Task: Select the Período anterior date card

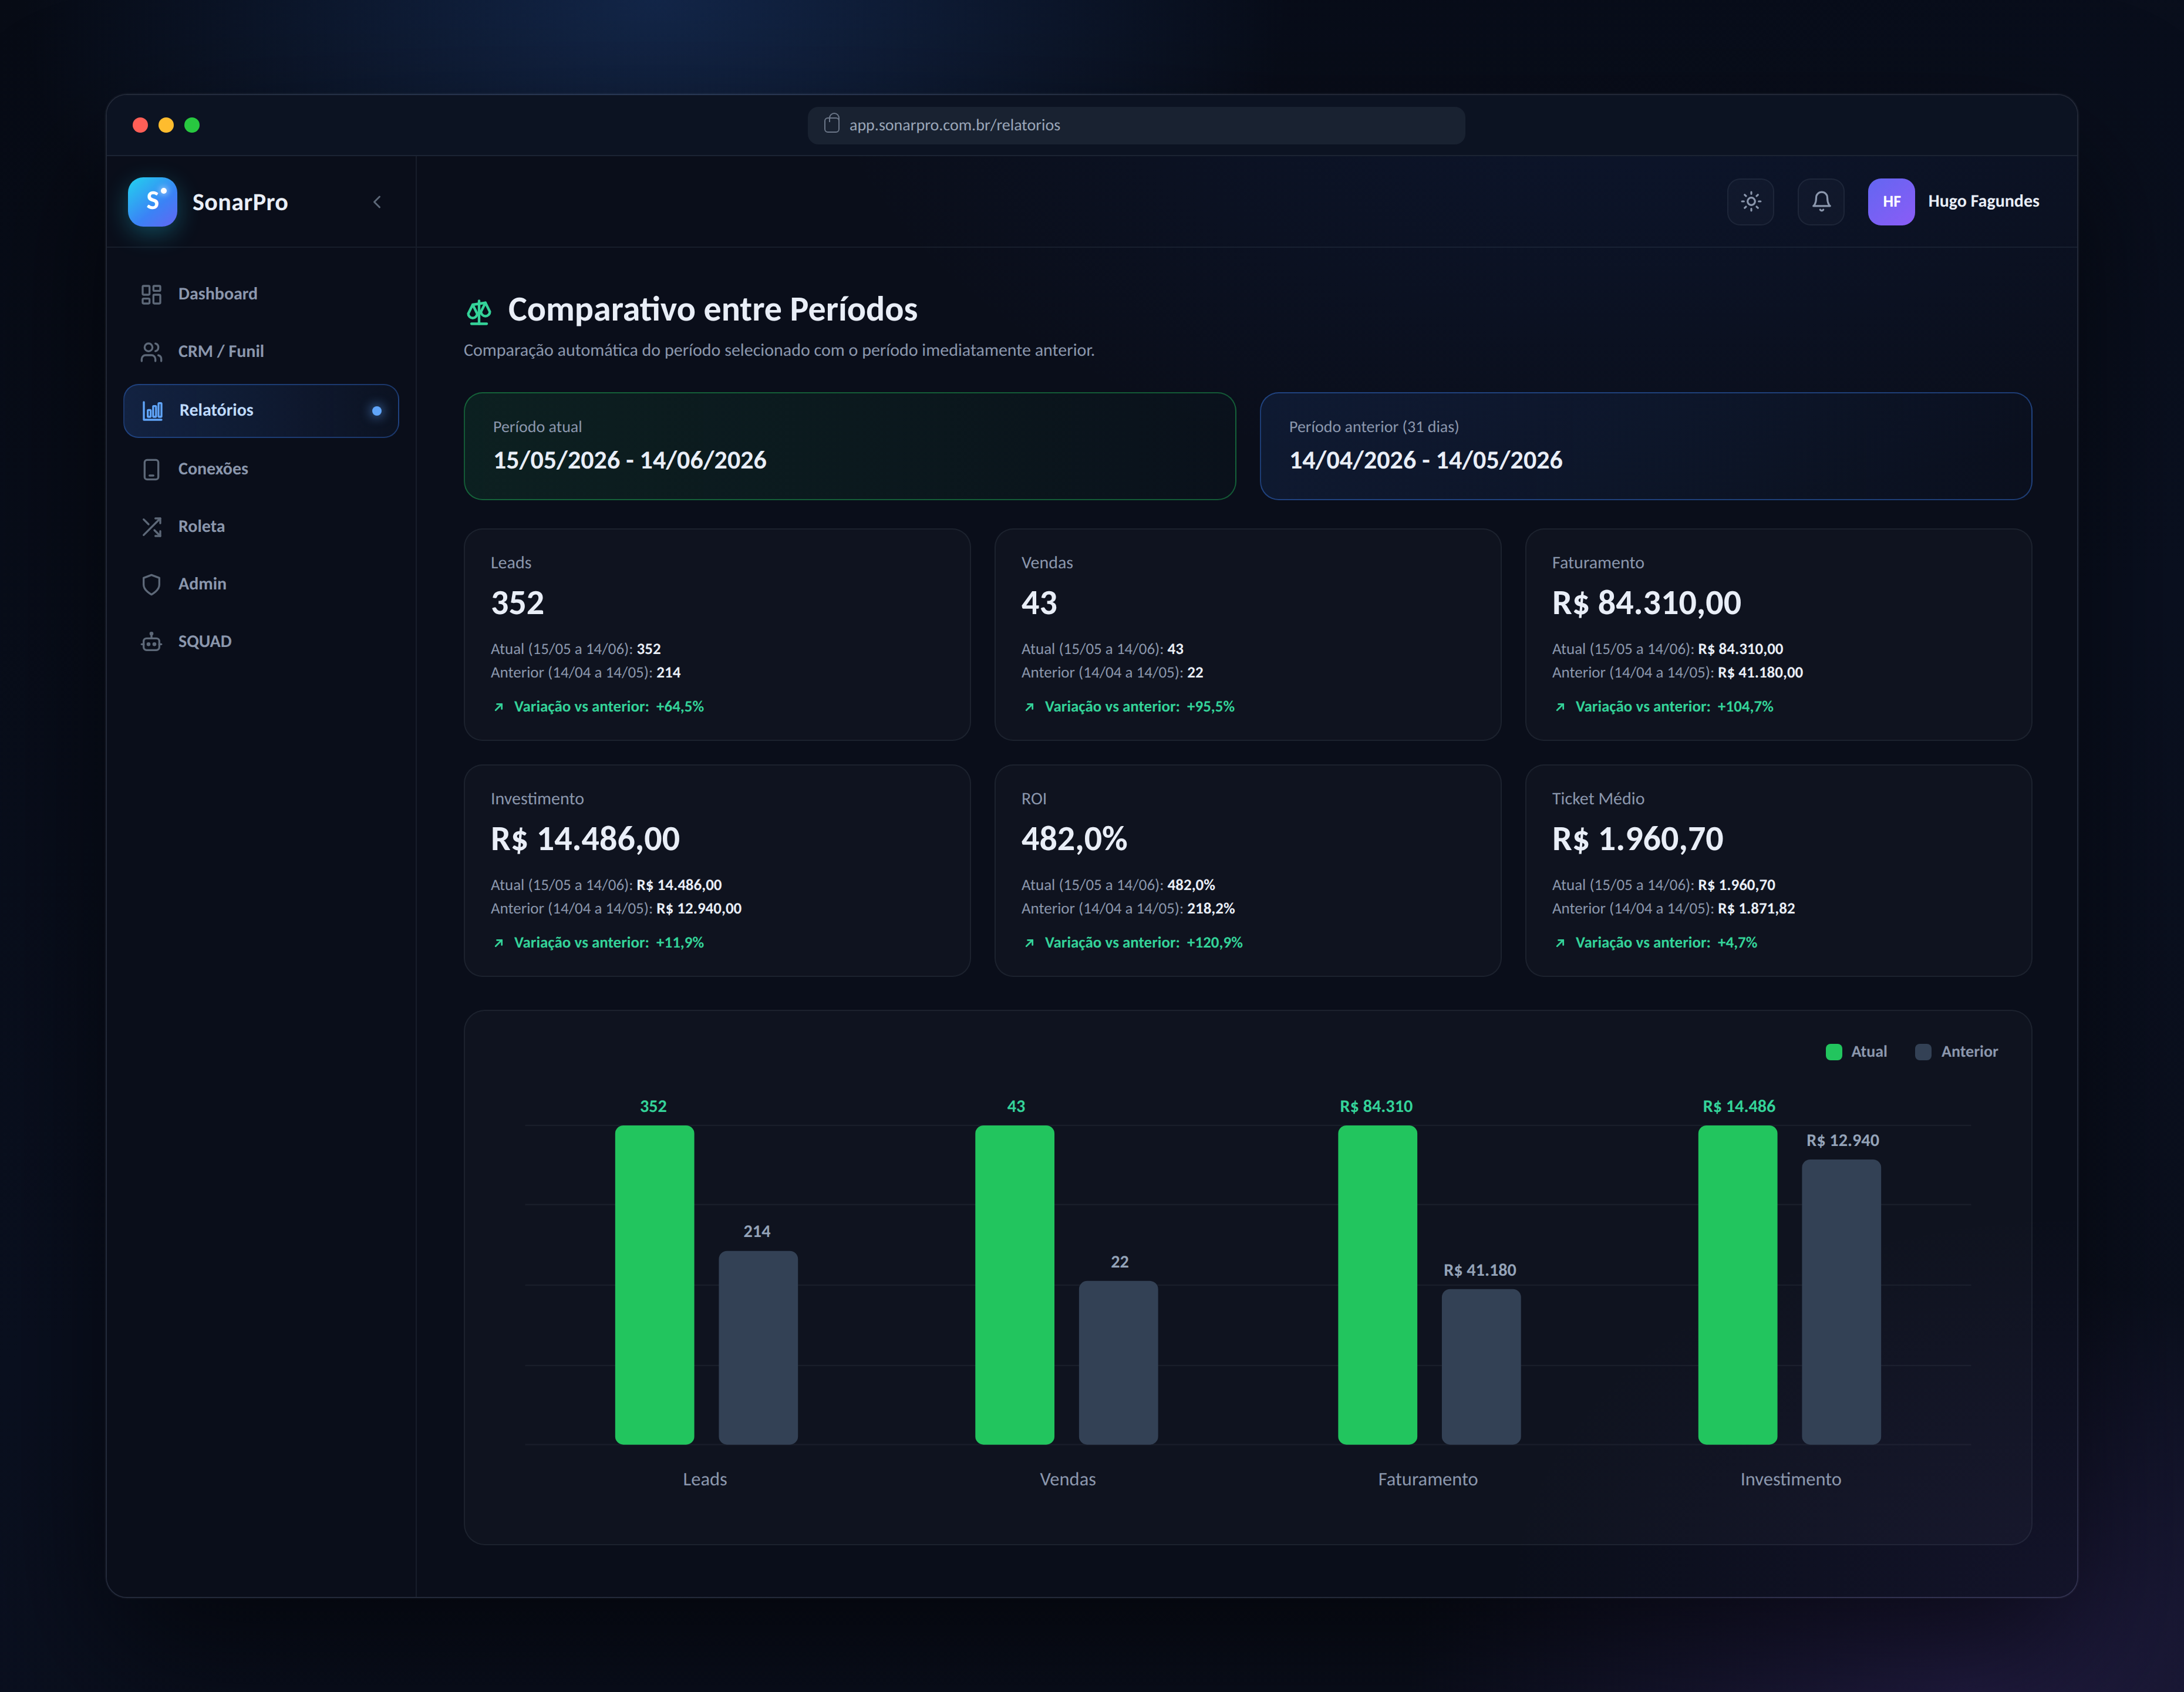Action: pos(1645,446)
